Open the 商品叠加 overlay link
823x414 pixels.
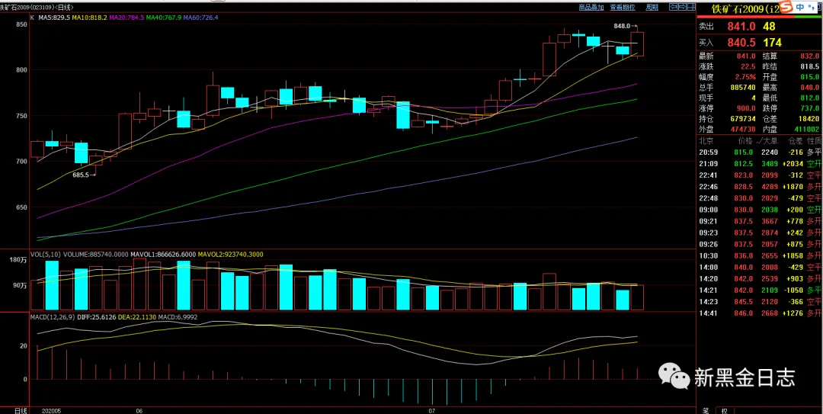coord(591,7)
